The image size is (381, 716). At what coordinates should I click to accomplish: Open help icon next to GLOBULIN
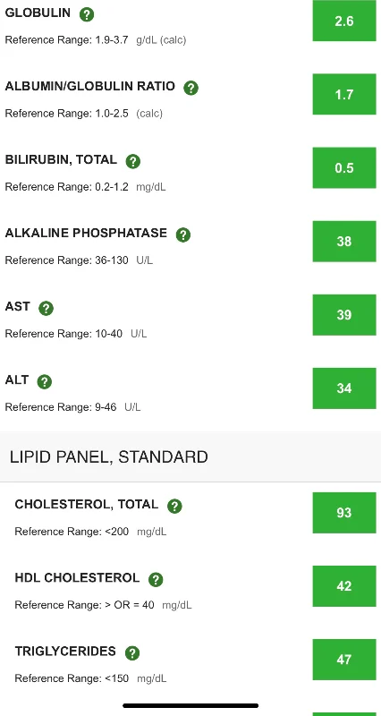pyautogui.click(x=87, y=14)
